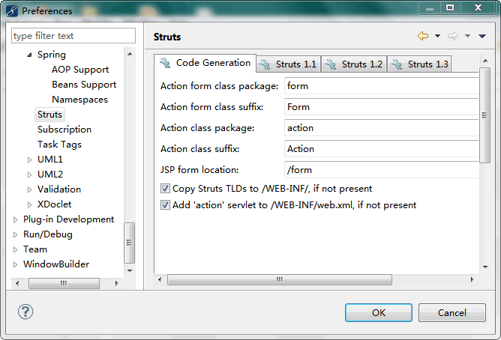Click the Struts page scroll up arrow
Screen dimensions: 501x340
coord(485,61)
